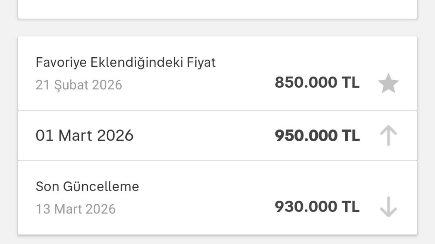Click the gray background below the price list
The image size is (435, 244).
pyautogui.click(x=217, y=240)
